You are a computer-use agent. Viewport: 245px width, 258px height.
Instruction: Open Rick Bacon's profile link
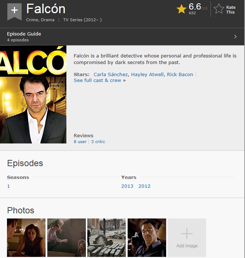(x=180, y=75)
